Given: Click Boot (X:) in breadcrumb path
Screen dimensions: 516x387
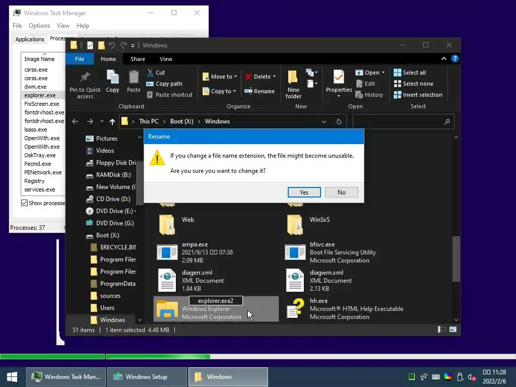Looking at the screenshot, I should click(181, 121).
